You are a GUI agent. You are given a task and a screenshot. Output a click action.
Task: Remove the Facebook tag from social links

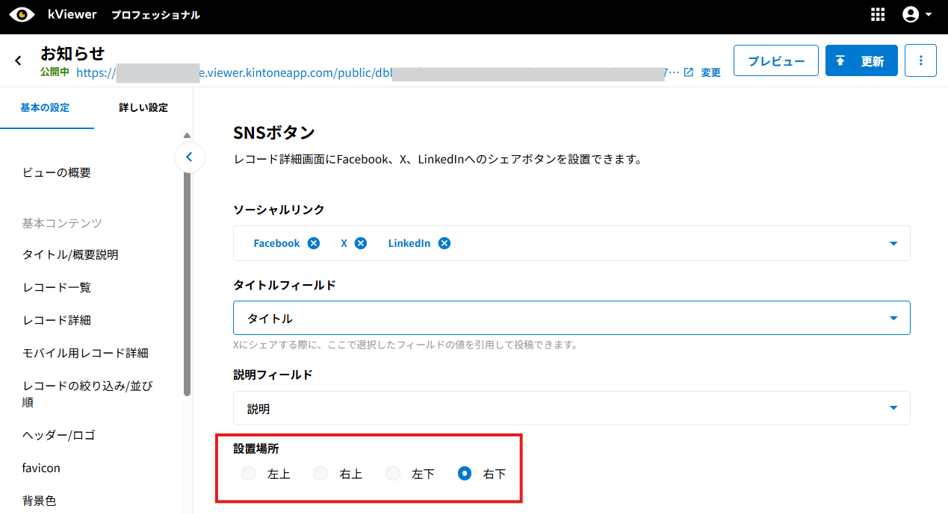314,243
